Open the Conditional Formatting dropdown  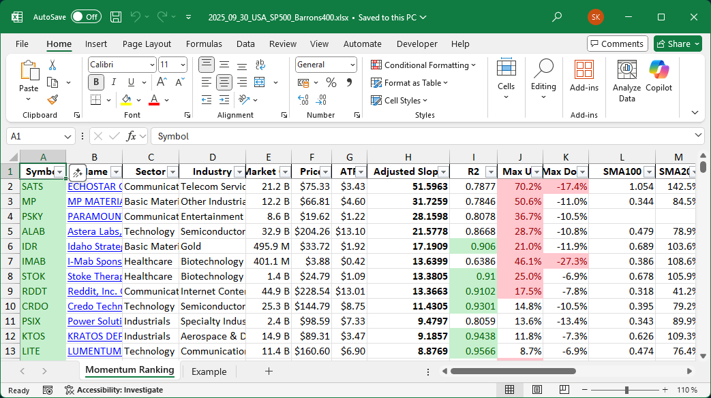423,65
